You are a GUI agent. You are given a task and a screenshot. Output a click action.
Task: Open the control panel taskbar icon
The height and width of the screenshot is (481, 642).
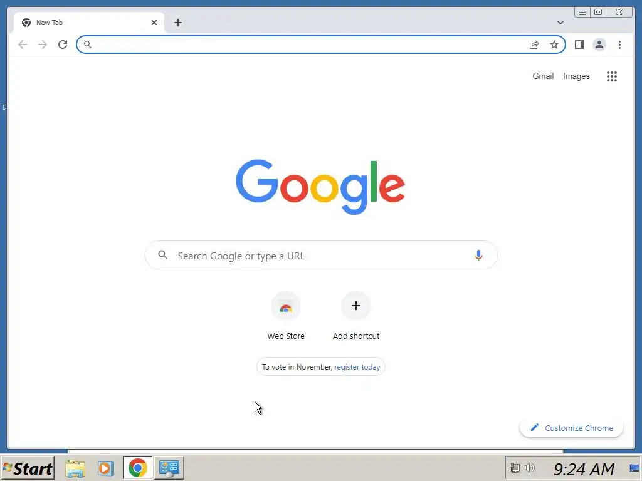click(x=169, y=468)
